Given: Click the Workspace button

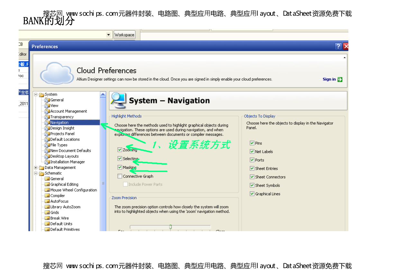Looking at the screenshot, I should tap(124, 35).
